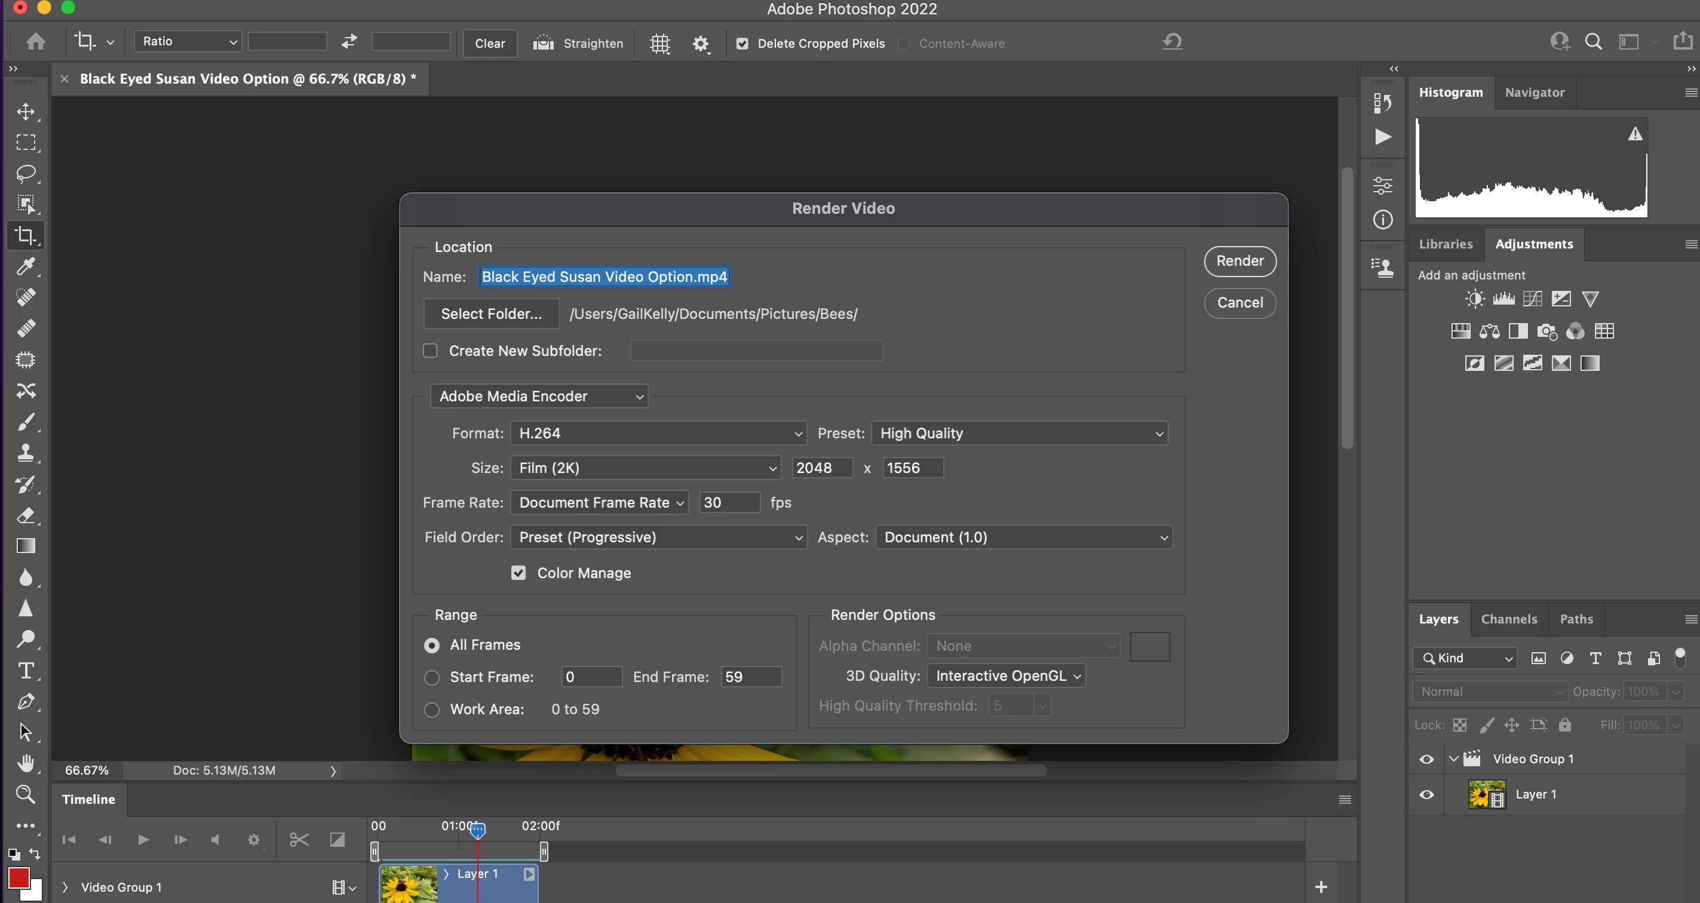The width and height of the screenshot is (1700, 903).
Task: Open the Format H.264 dropdown
Action: click(x=658, y=434)
